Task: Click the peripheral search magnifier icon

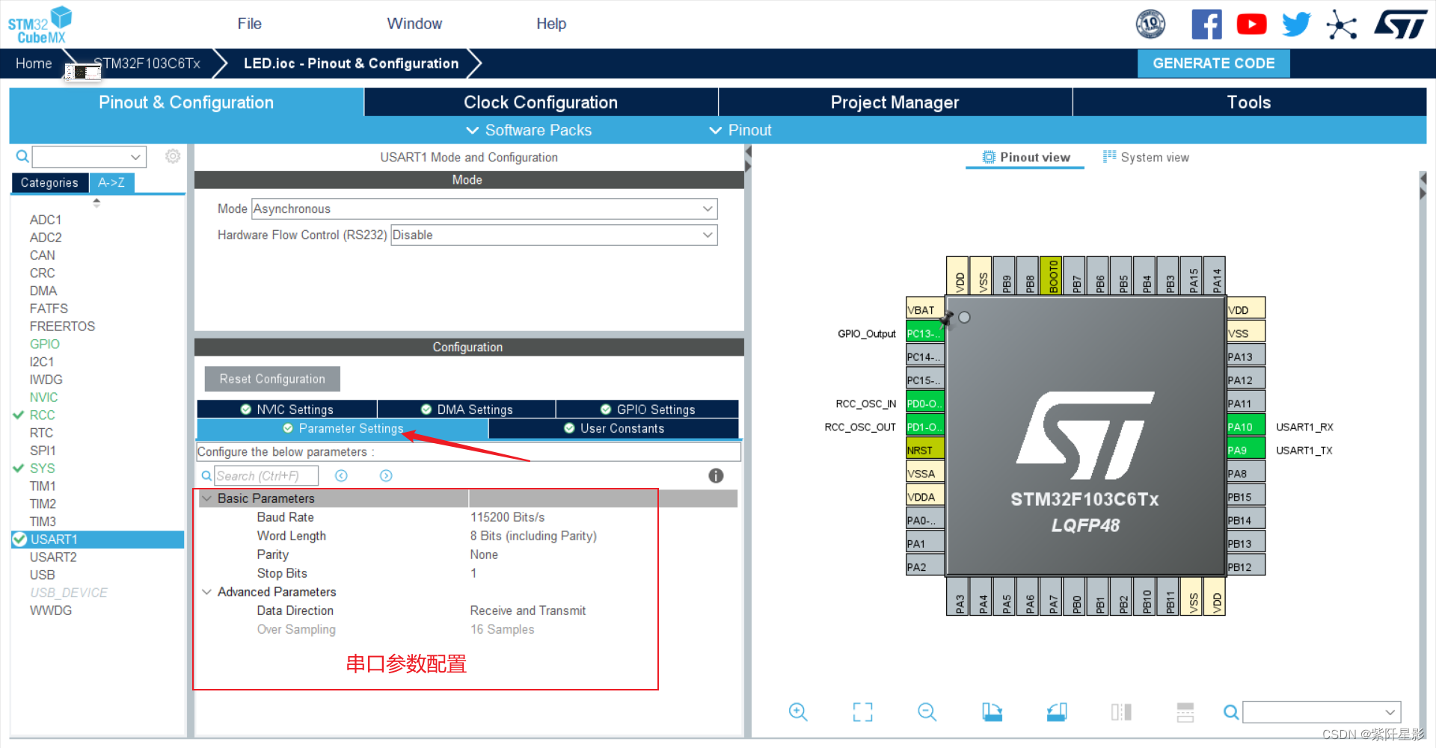Action: tap(22, 156)
